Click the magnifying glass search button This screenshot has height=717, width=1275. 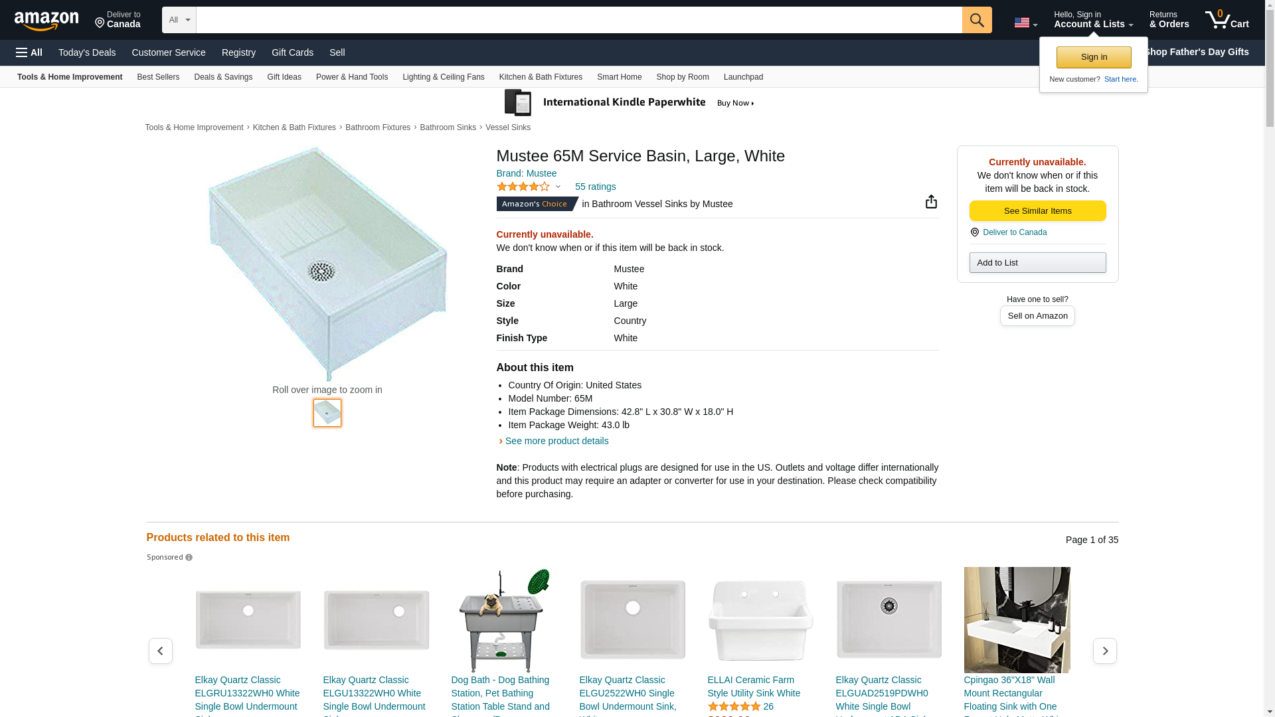(976, 20)
